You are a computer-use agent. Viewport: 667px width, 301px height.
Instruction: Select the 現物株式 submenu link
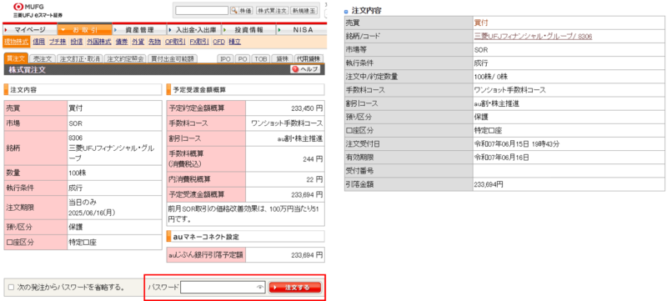coord(17,42)
